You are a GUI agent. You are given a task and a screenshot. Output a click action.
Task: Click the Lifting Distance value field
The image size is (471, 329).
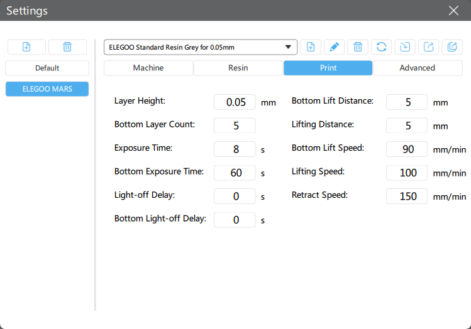tap(407, 126)
